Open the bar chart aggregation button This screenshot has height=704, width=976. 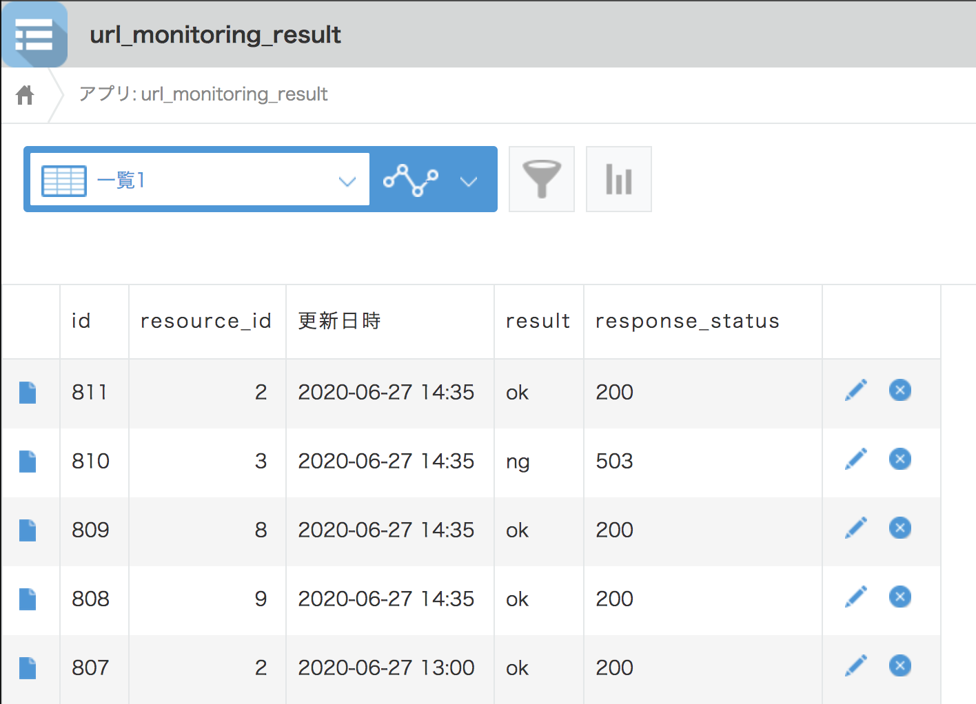point(619,179)
